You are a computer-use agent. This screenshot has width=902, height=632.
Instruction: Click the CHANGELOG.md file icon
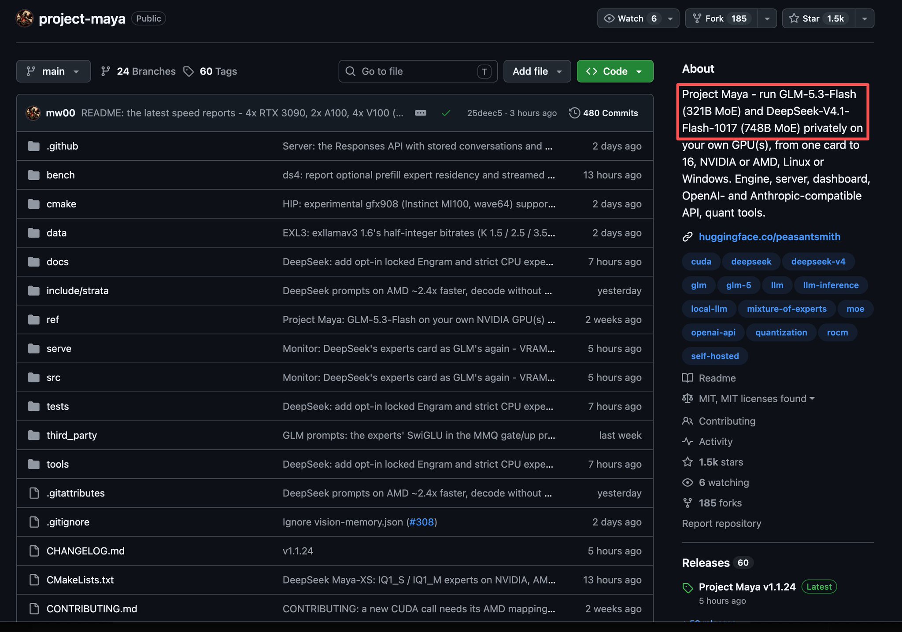pos(34,551)
